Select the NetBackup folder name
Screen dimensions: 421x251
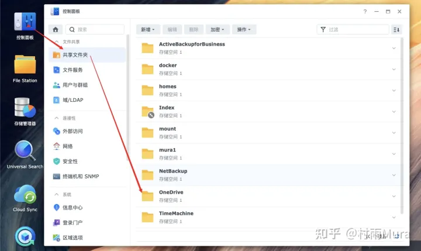[173, 171]
